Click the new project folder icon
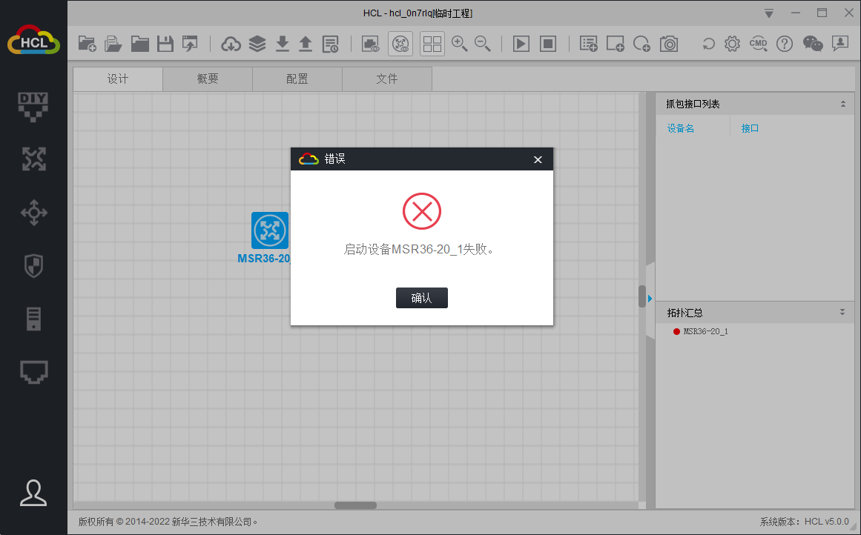 (x=87, y=44)
